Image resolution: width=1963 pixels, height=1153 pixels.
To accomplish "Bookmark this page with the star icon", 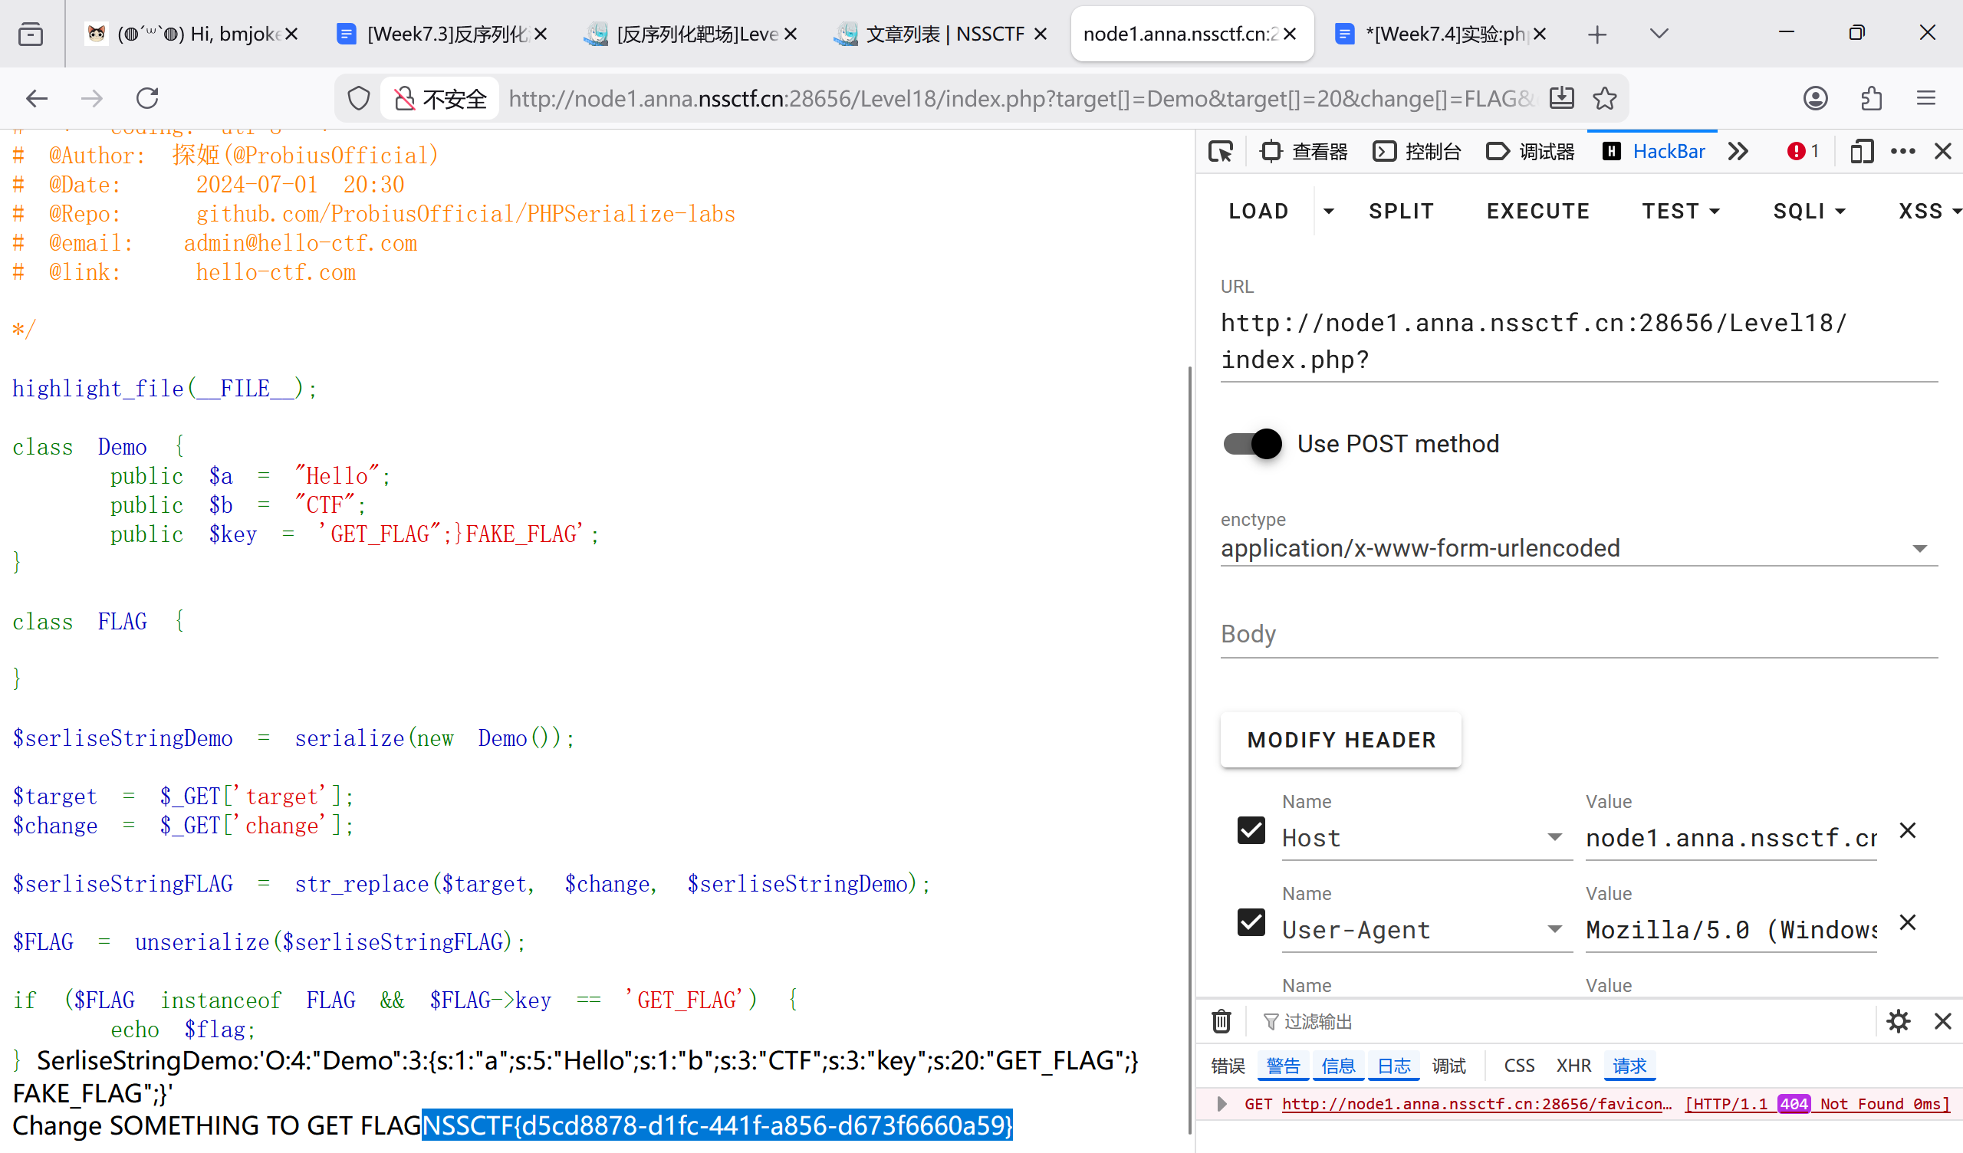I will coord(1605,98).
